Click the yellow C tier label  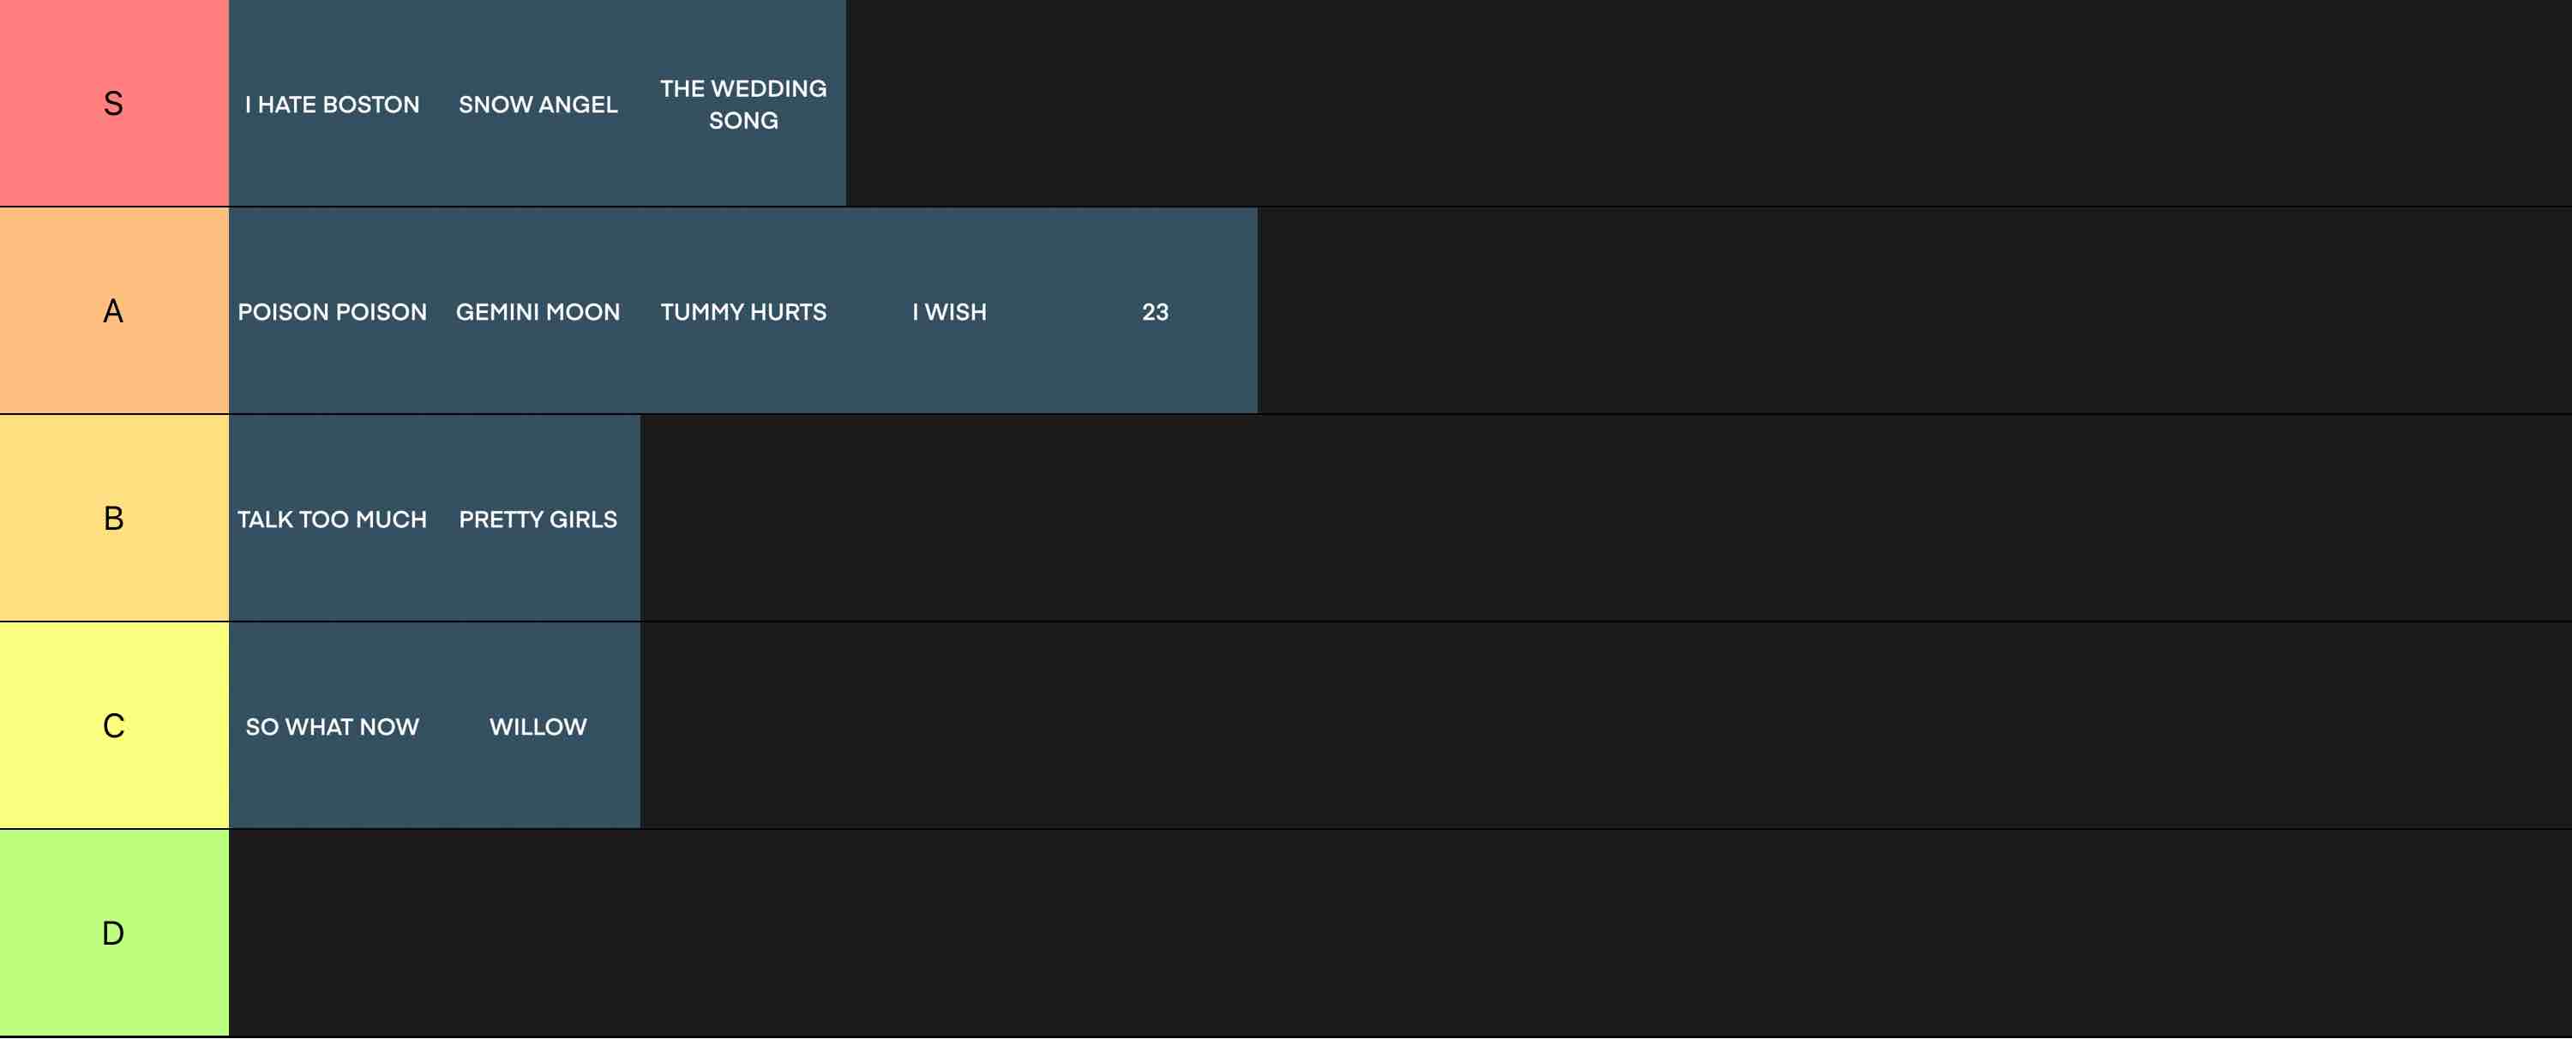coord(114,725)
